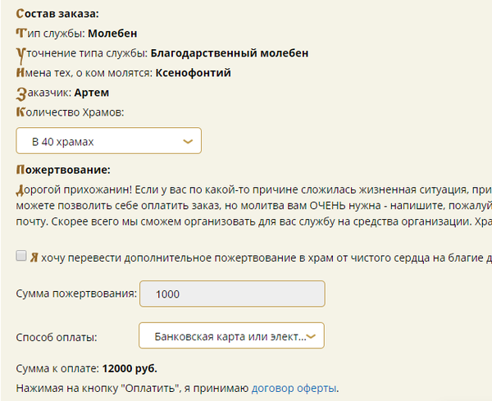The image size is (492, 401).
Task: Enable the additional donation checkbox
Action: (21, 257)
